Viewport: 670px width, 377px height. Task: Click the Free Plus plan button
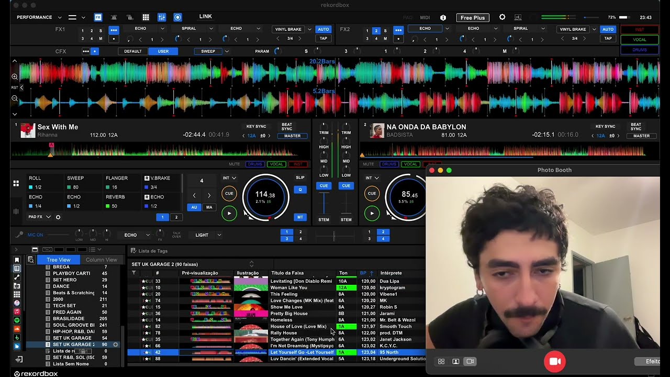coord(473,18)
